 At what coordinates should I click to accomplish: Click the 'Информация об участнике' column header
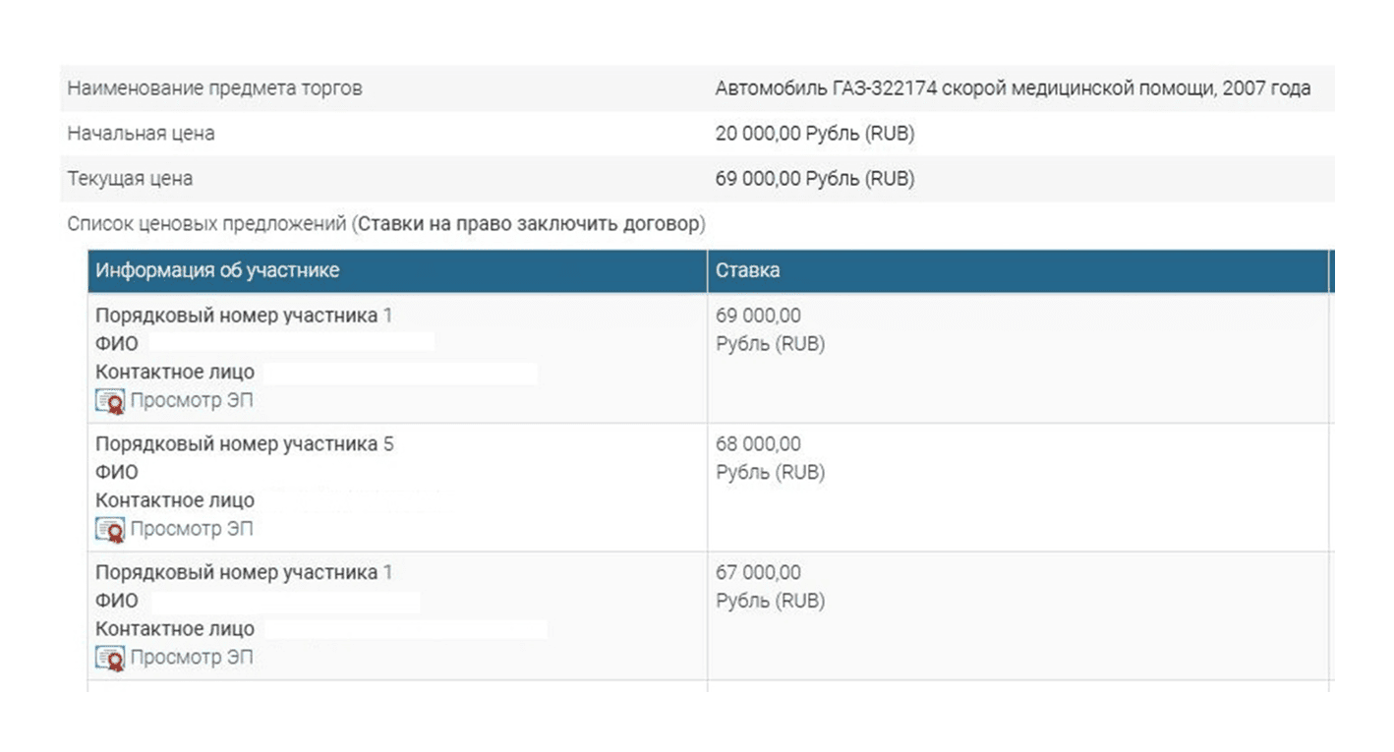397,271
